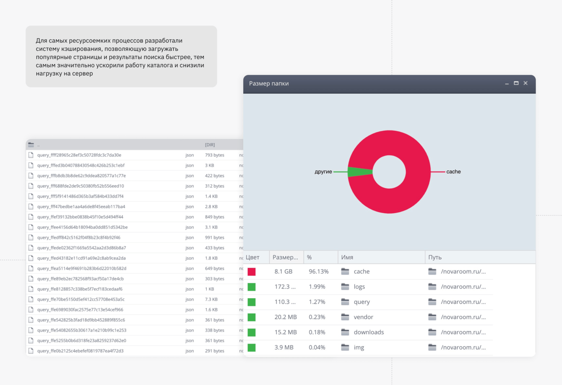Sort by the Путь column header
562x385 pixels.
pyautogui.click(x=480, y=257)
